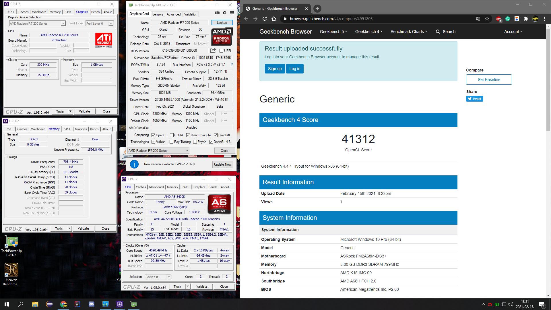Open the Bus Interface question mark help
551x310 pixels.
pos(232,65)
